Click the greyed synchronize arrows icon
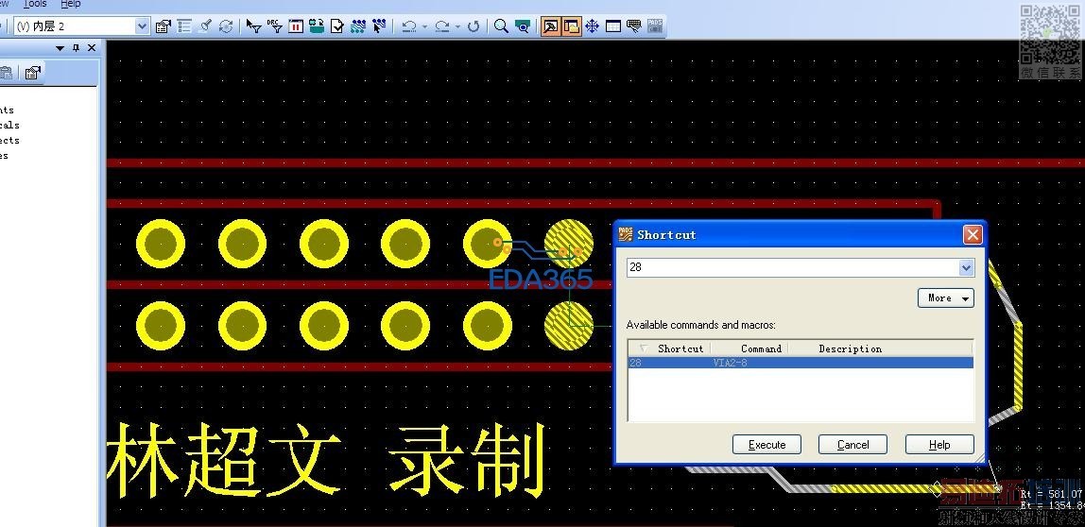Image resolution: width=1085 pixels, height=527 pixels. tap(226, 26)
